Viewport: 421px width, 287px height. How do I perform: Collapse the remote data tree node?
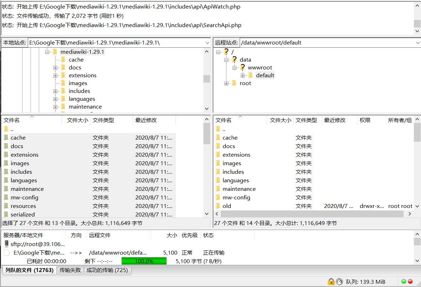(x=226, y=60)
